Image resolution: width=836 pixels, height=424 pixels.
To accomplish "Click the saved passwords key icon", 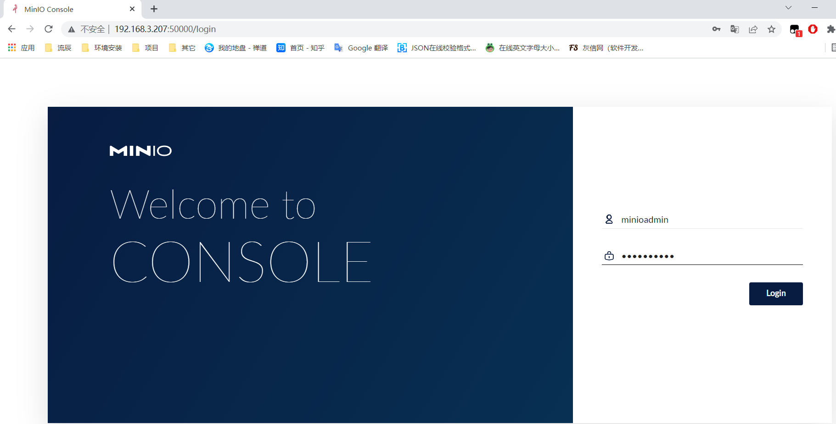I will point(716,29).
